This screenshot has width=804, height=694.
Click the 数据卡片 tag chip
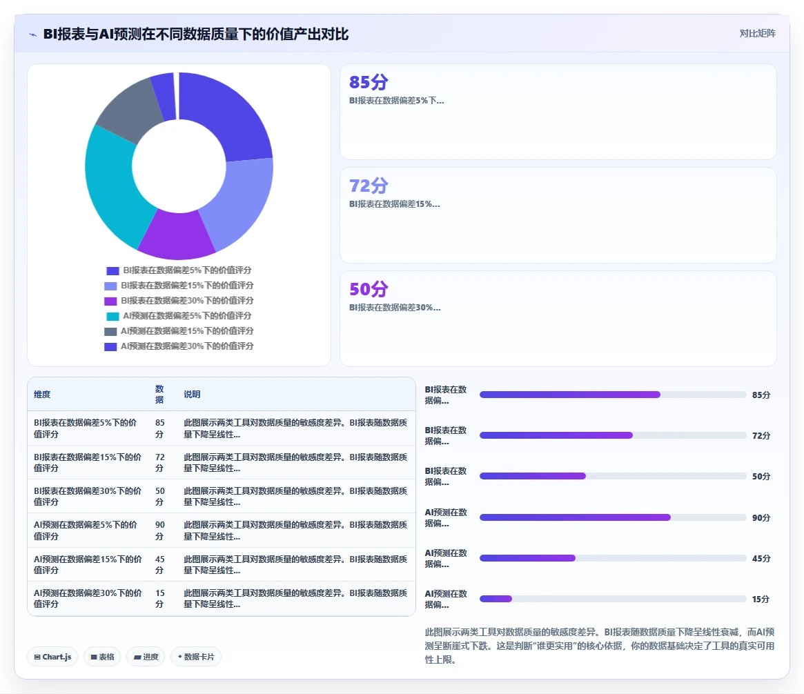196,657
